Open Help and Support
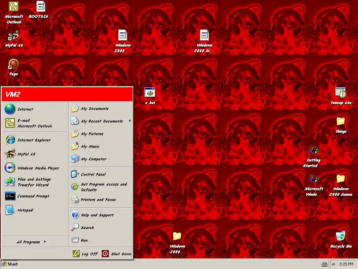 click(x=101, y=215)
